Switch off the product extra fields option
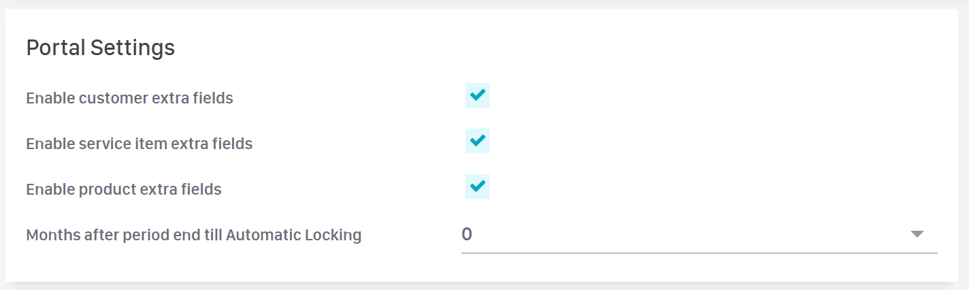Viewport: 969px width, 290px height. point(478,187)
